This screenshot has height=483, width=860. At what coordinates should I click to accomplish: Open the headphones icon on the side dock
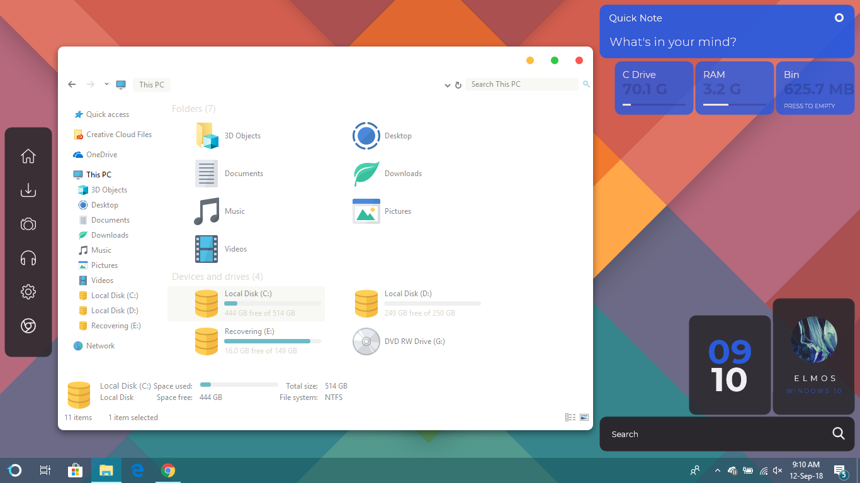[28, 258]
